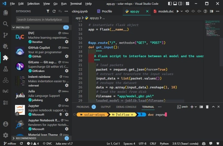The image size is (223, 146).
Task: Click the Search Extensions in Marketplace field
Action: 42,19
